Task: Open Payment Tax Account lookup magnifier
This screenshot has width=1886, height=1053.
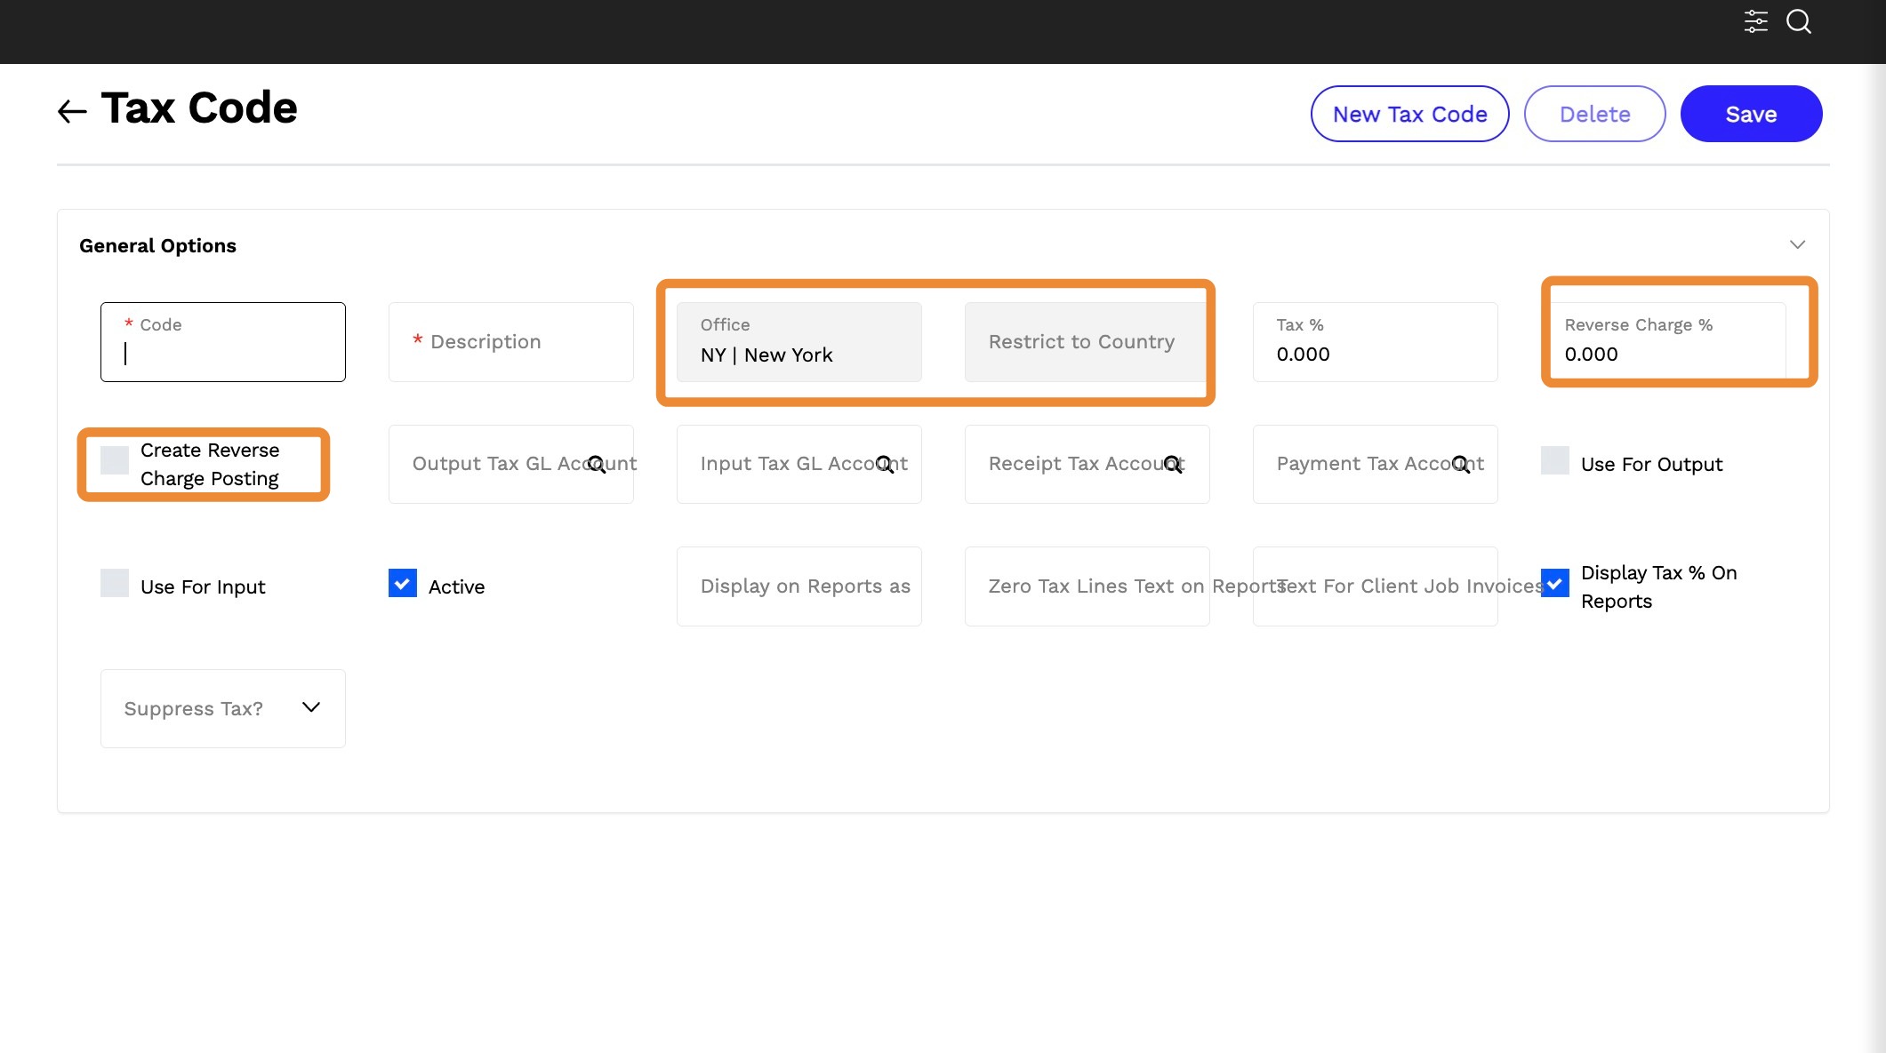Action: [1461, 464]
